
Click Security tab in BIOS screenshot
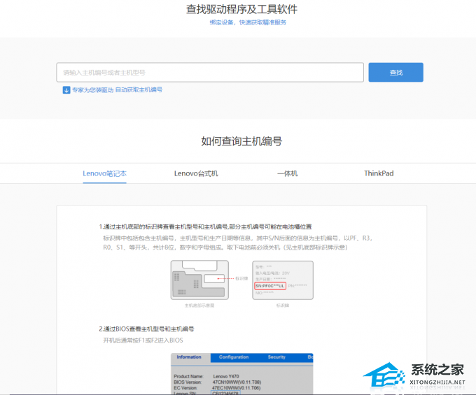point(276,357)
